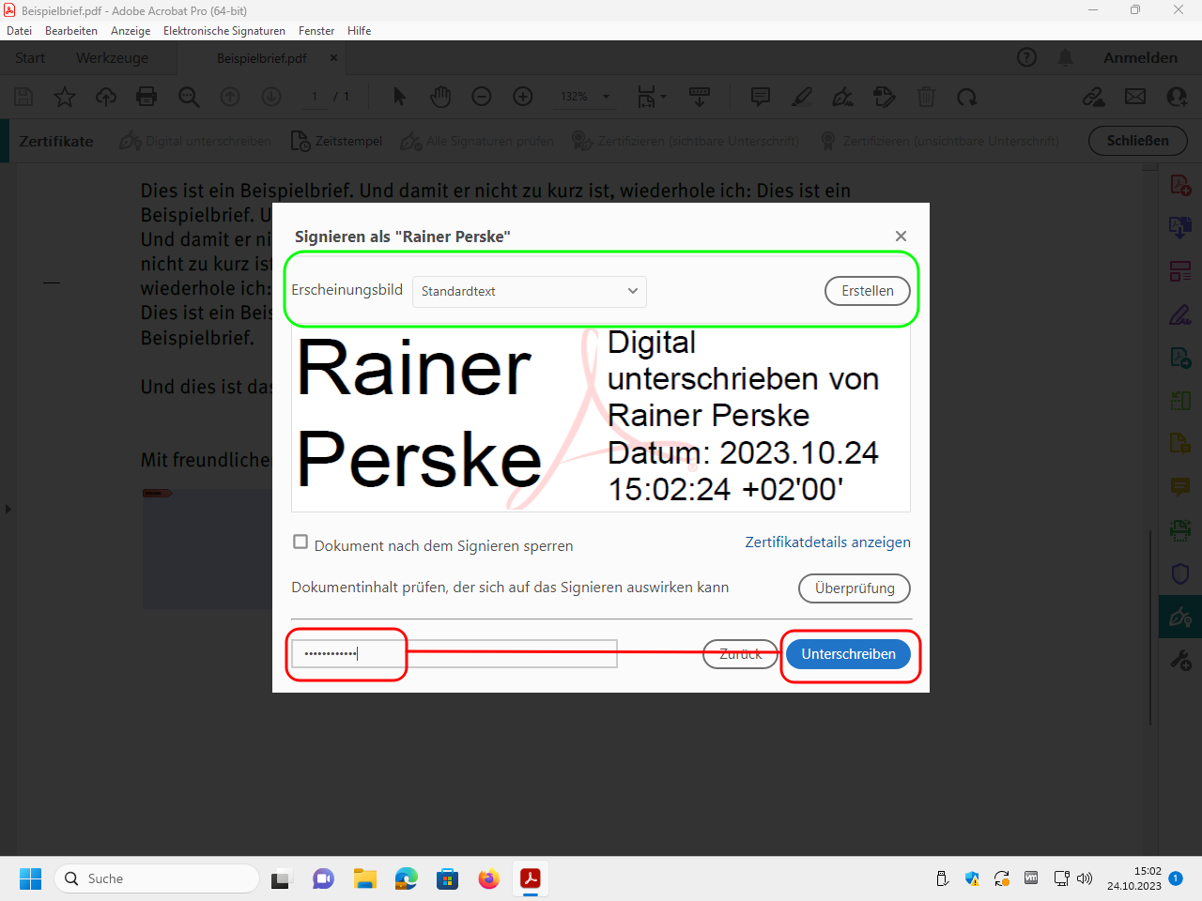This screenshot has width=1202, height=901.
Task: Enable 'Dokument nach dem Signieren sperren' checkbox
Action: pos(300,542)
